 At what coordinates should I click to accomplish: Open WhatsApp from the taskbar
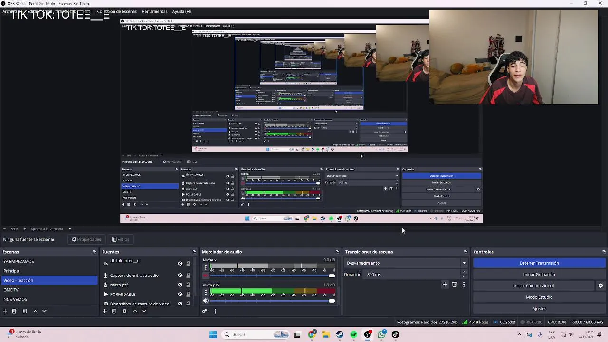point(382,334)
